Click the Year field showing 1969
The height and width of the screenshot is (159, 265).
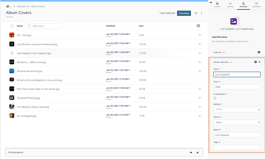coord(237,87)
